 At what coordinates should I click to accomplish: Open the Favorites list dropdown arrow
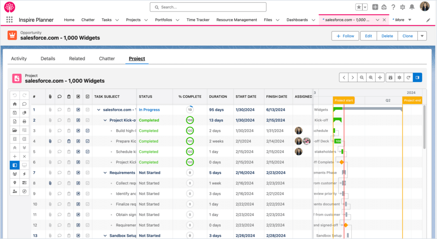point(365,7)
